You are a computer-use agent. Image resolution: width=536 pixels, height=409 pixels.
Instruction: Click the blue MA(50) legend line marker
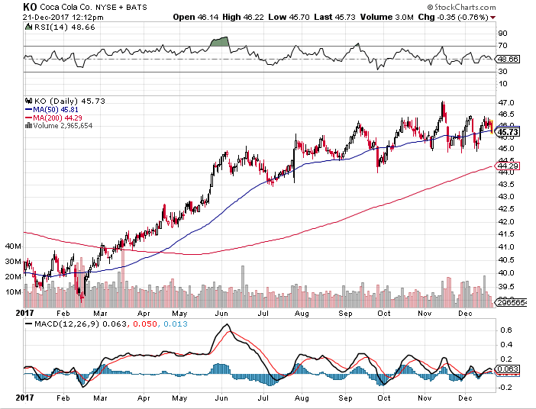click(27, 108)
